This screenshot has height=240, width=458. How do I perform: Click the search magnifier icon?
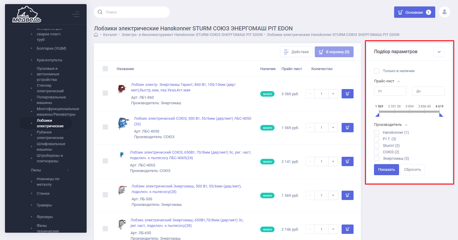[100, 12]
